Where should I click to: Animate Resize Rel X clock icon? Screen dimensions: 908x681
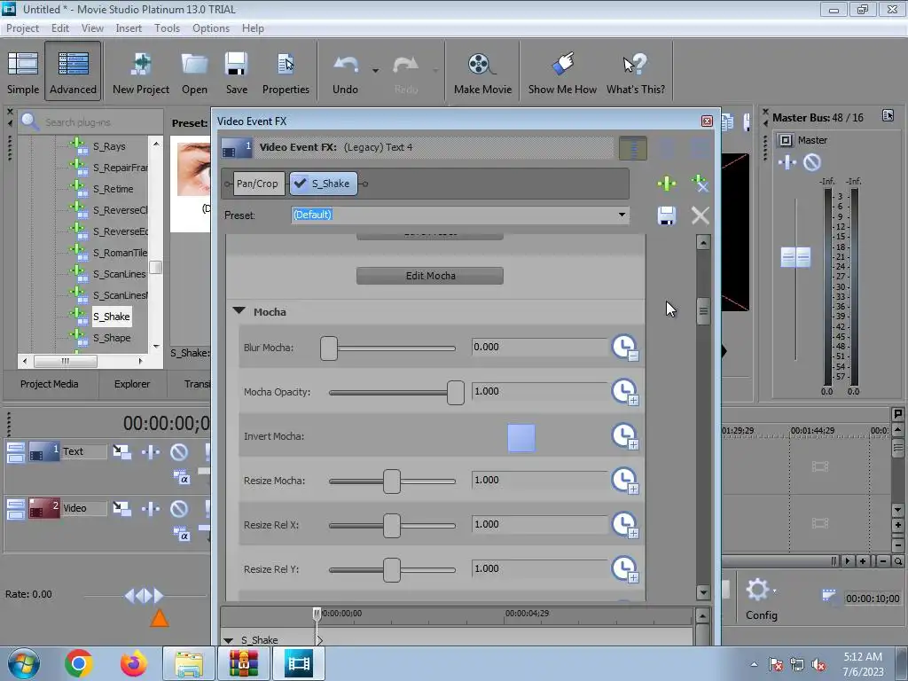click(x=625, y=525)
